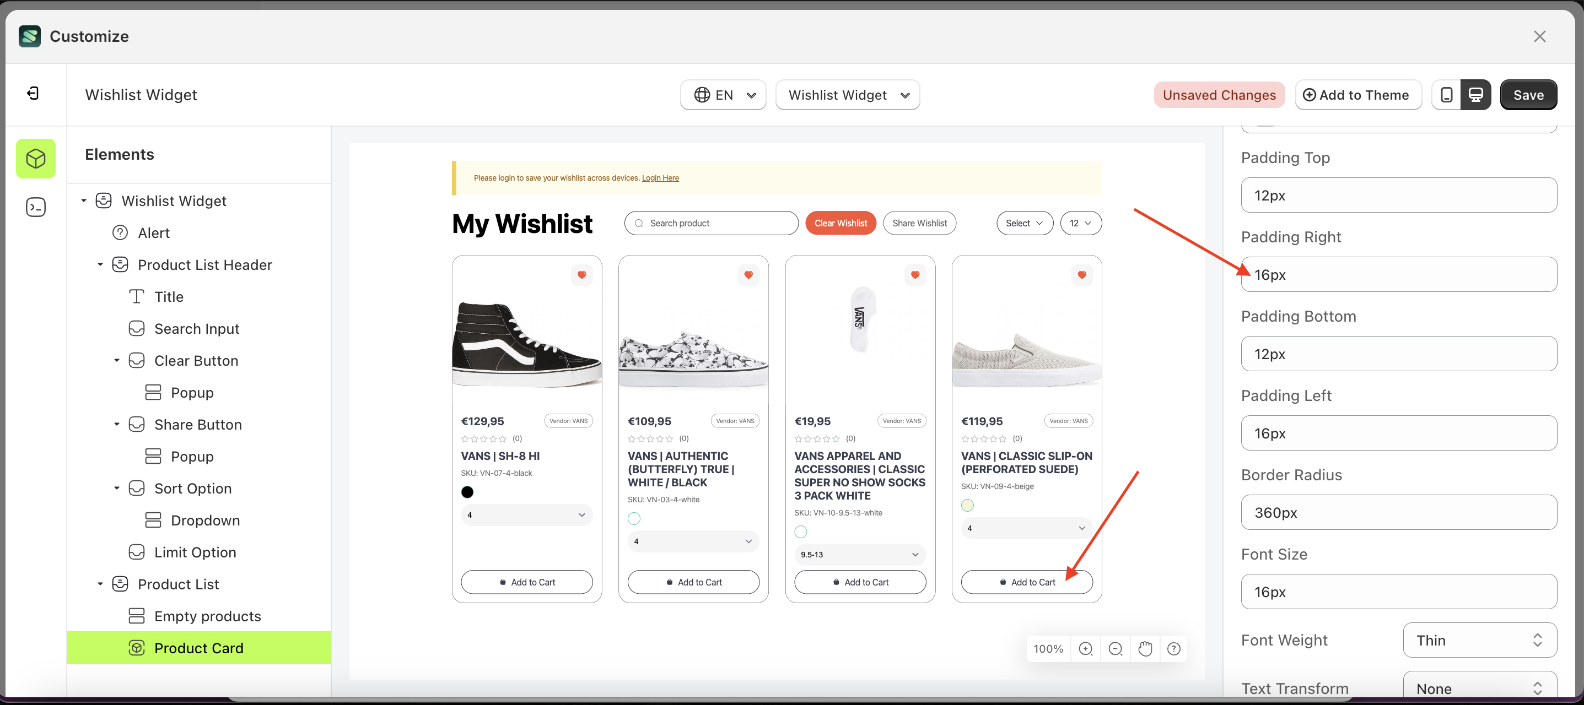Switch to mobile preview icon
Image resolution: width=1584 pixels, height=705 pixels.
[1446, 95]
